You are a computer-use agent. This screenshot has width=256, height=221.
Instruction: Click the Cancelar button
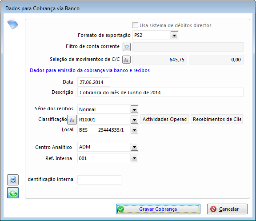tap(227, 209)
